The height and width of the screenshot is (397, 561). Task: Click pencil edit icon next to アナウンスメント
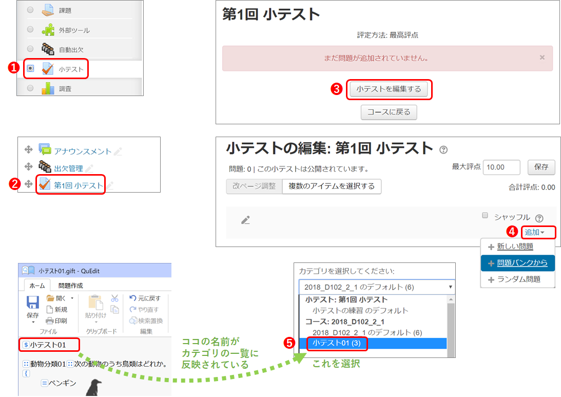118,152
